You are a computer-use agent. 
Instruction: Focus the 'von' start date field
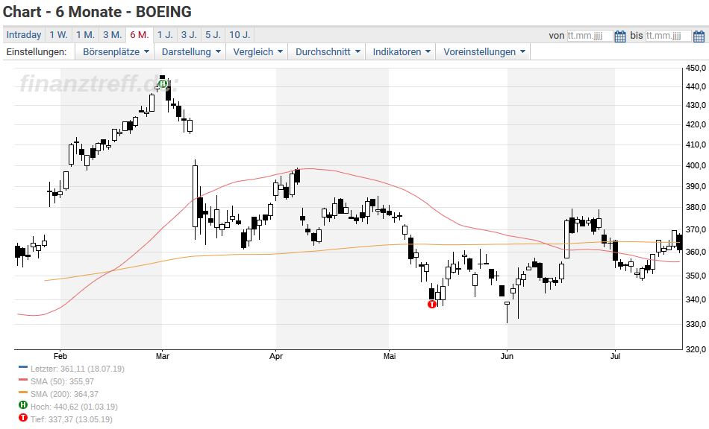point(590,36)
